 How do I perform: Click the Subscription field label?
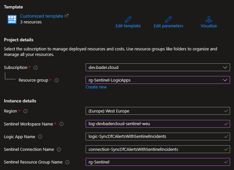[x=15, y=68]
